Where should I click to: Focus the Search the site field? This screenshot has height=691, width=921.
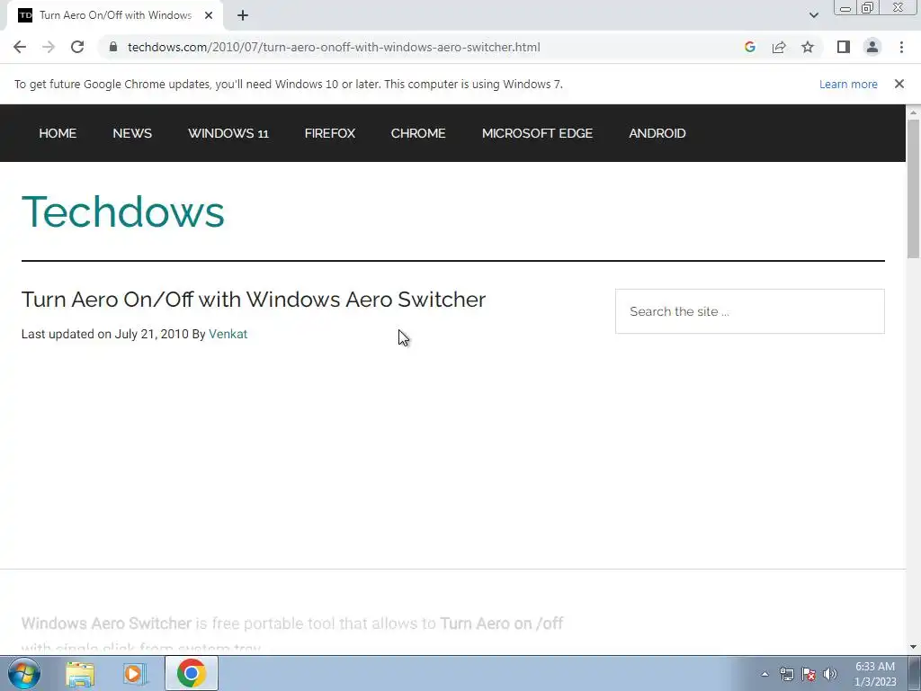click(749, 311)
